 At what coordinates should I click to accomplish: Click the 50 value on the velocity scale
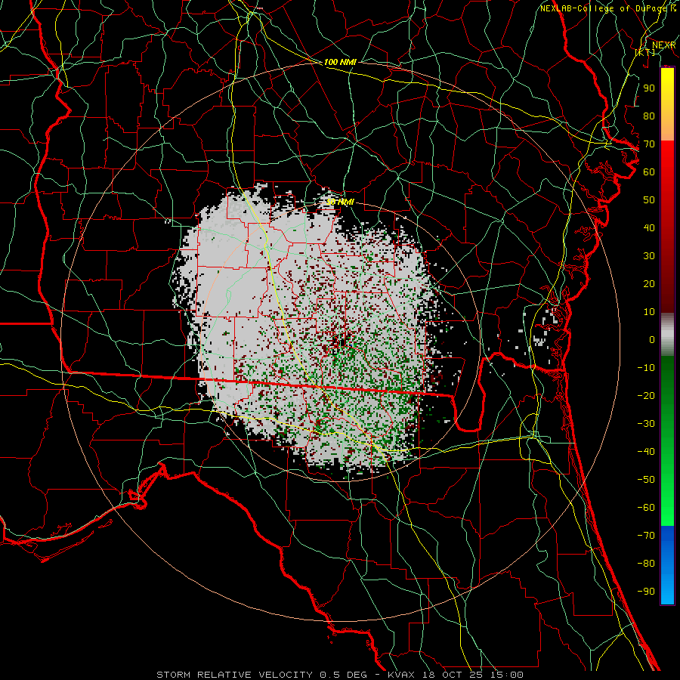tap(649, 200)
